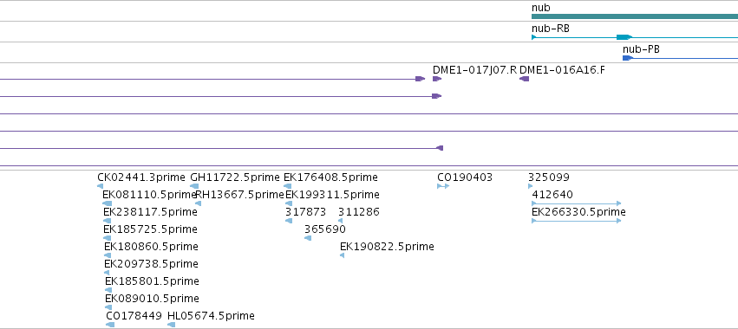
Task: Select the EK190822.5prime arrow glyph
Action: [343, 255]
